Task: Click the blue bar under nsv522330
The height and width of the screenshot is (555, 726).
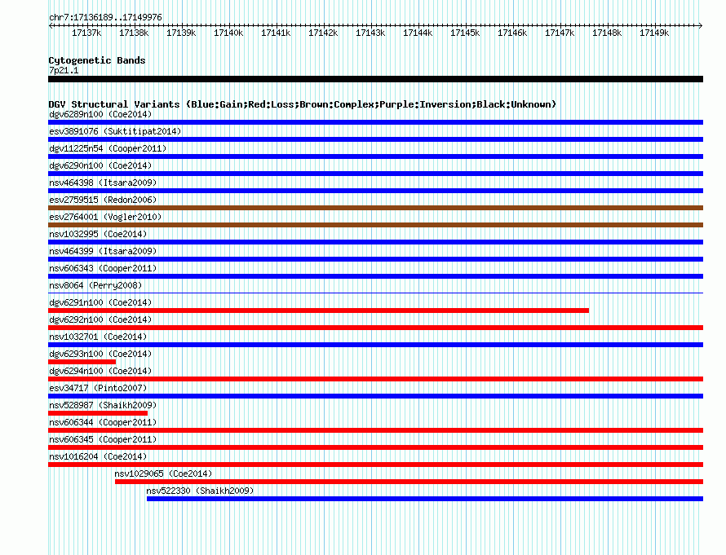Action: tap(425, 499)
